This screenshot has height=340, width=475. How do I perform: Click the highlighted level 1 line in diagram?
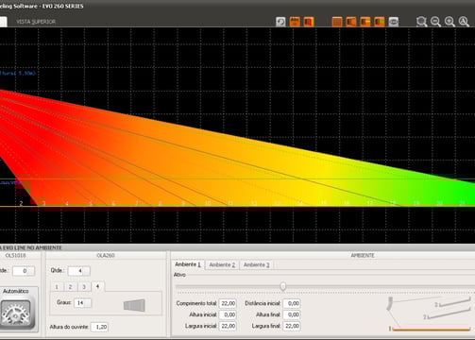click(432, 329)
